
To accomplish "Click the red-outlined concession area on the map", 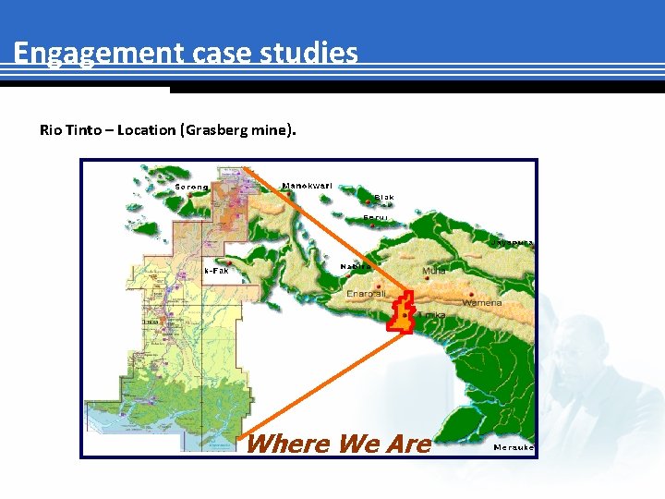I will tap(401, 312).
